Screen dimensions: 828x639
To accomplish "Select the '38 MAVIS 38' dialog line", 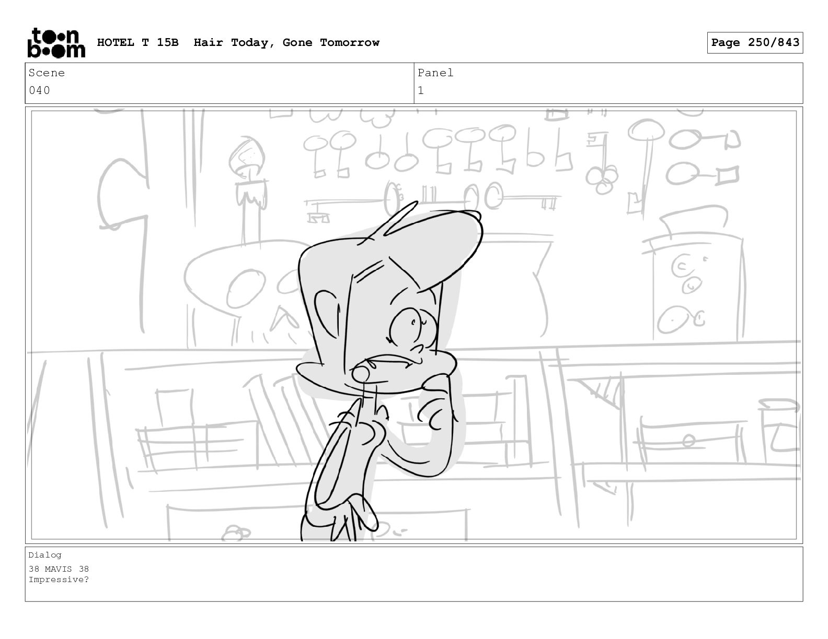I will pyautogui.click(x=59, y=569).
